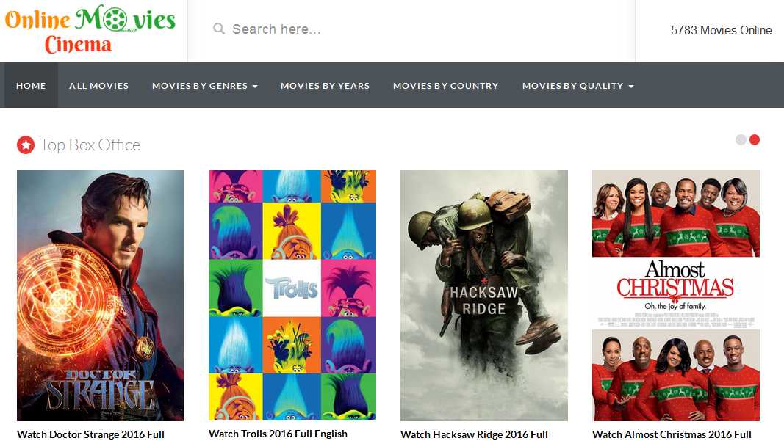
Task: Select the gray carousel page dot
Action: (741, 140)
